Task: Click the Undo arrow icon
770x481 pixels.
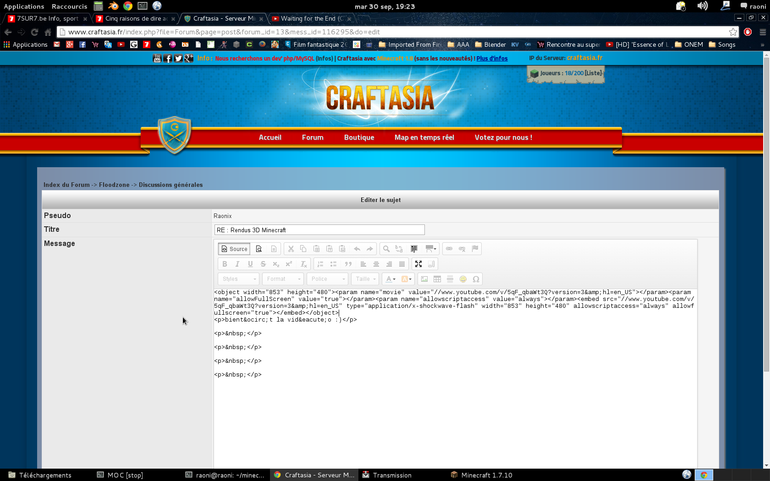Action: [357, 249]
